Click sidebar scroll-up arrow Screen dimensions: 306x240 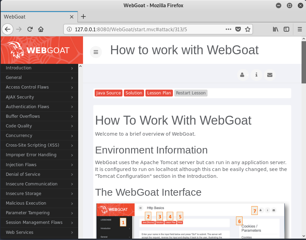[x=80, y=66]
